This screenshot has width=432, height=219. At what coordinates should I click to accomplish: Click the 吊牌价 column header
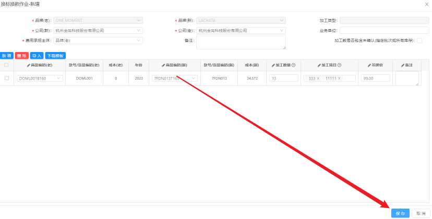376,65
